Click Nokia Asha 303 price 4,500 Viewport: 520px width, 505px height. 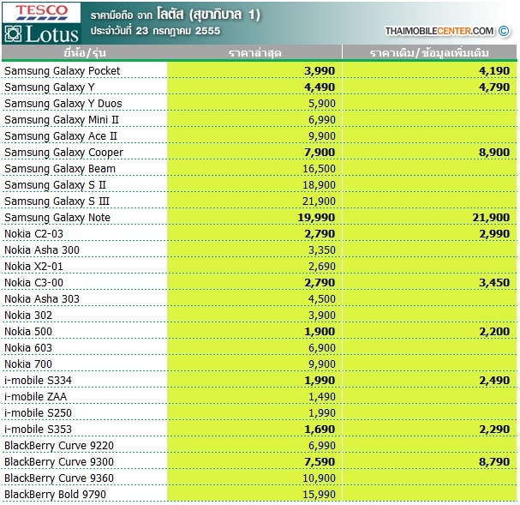point(322,298)
